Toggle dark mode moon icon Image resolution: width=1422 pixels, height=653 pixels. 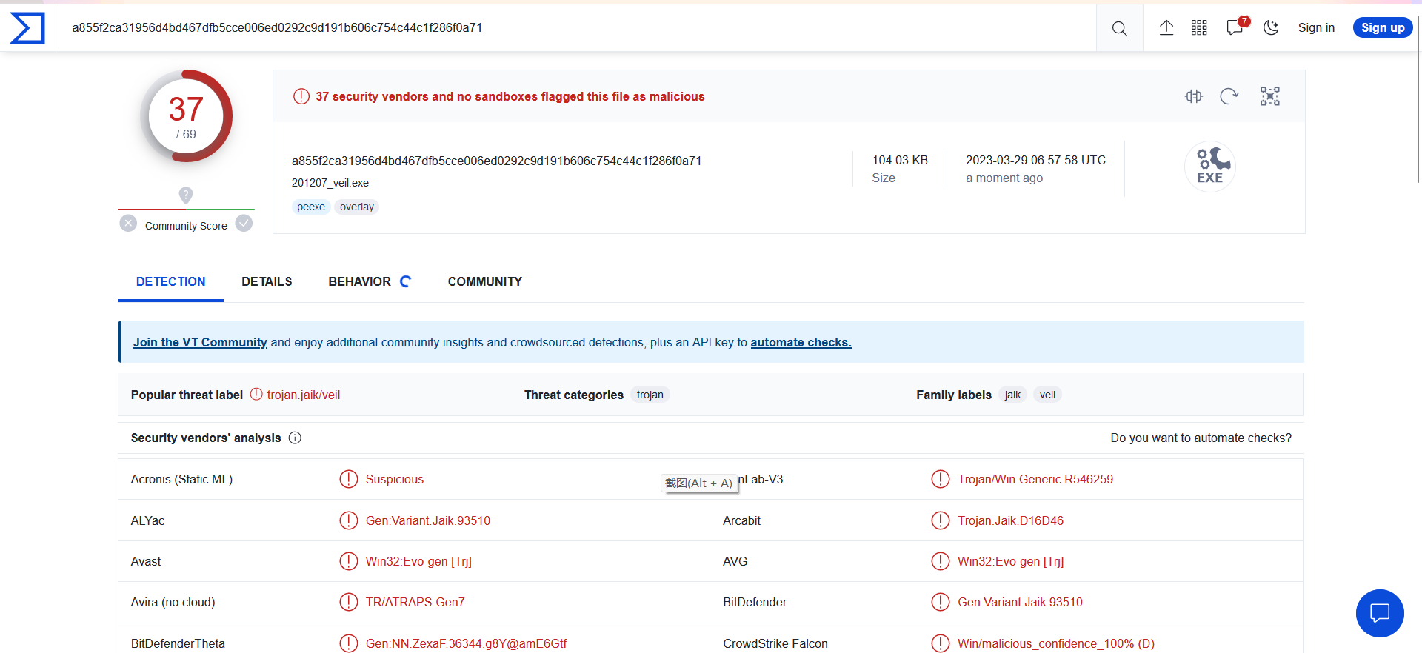point(1271,28)
